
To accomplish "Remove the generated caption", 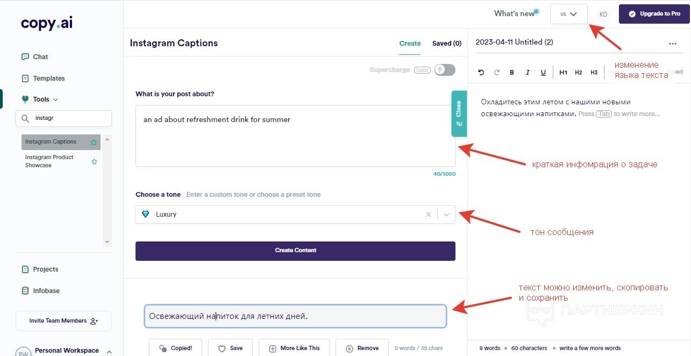I will click(x=362, y=348).
